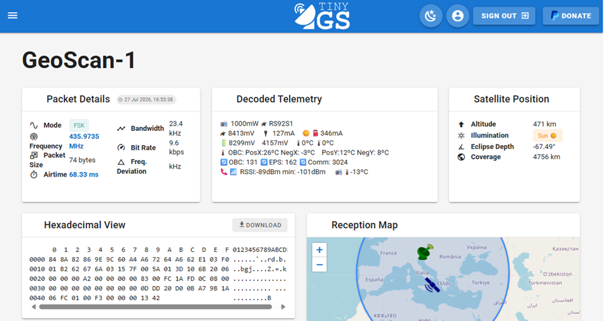Click the hex scrollbar right arrow
The image size is (604, 321).
click(x=283, y=307)
